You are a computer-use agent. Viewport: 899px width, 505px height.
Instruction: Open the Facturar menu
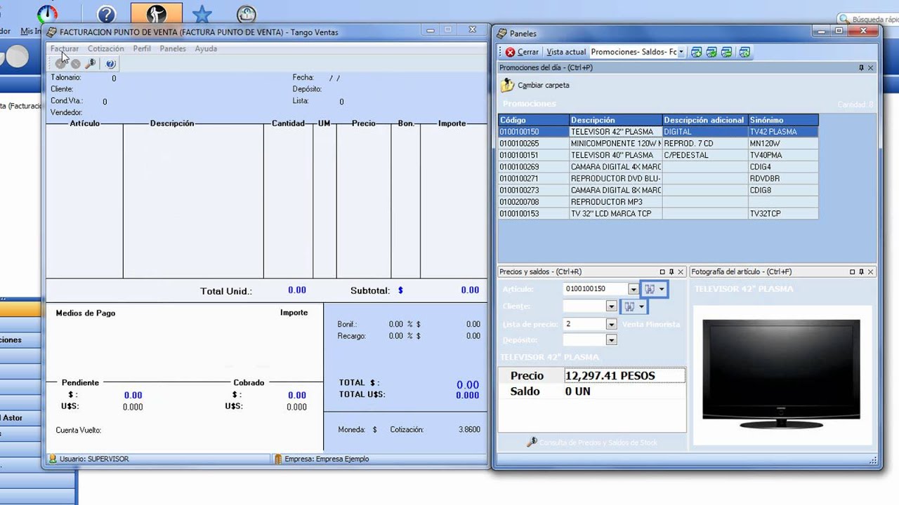pos(65,48)
